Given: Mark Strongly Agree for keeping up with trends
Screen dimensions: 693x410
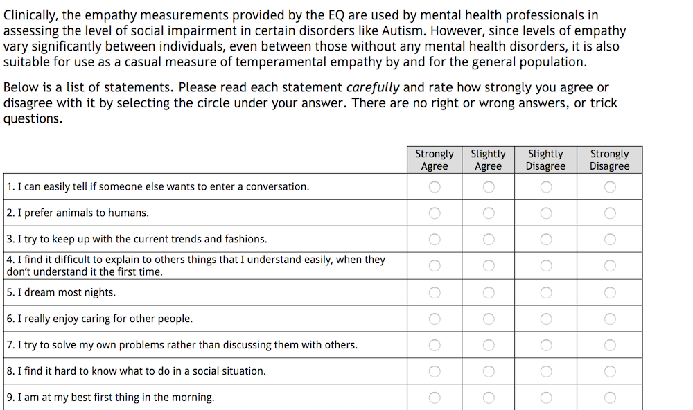Looking at the screenshot, I should click(435, 240).
